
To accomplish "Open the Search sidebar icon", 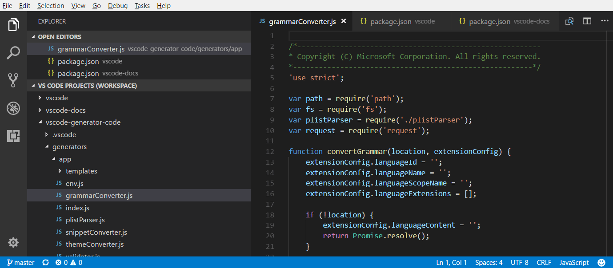I will point(13,52).
